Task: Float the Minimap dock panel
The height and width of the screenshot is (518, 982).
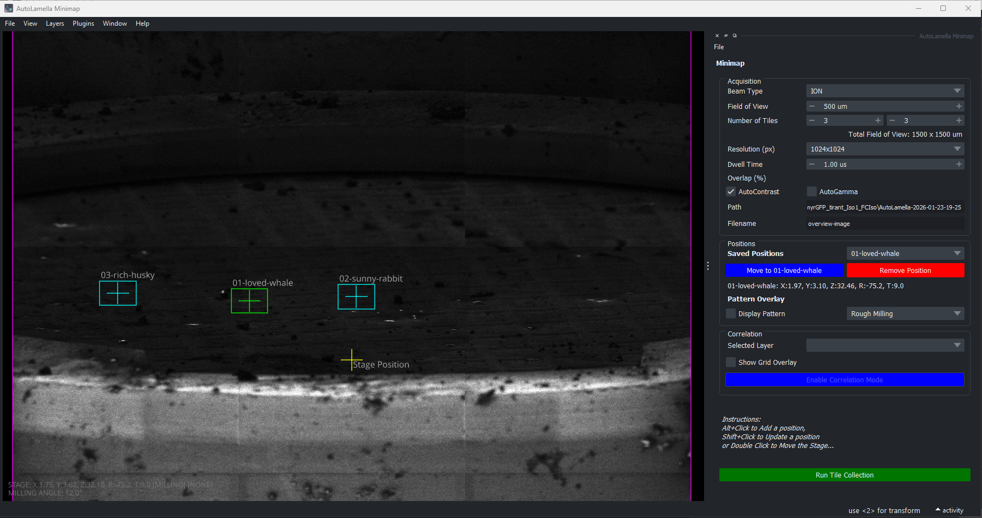Action: pos(735,36)
